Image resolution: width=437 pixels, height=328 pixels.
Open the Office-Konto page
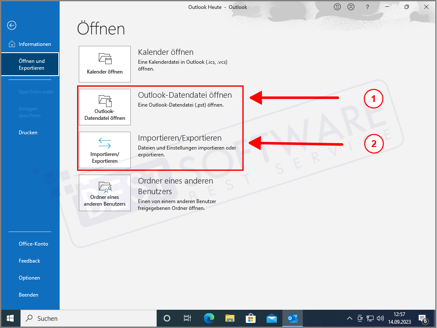point(33,243)
